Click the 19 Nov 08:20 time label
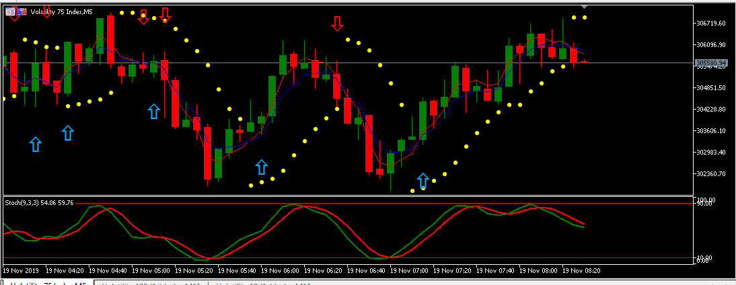736x285 pixels. tap(581, 270)
